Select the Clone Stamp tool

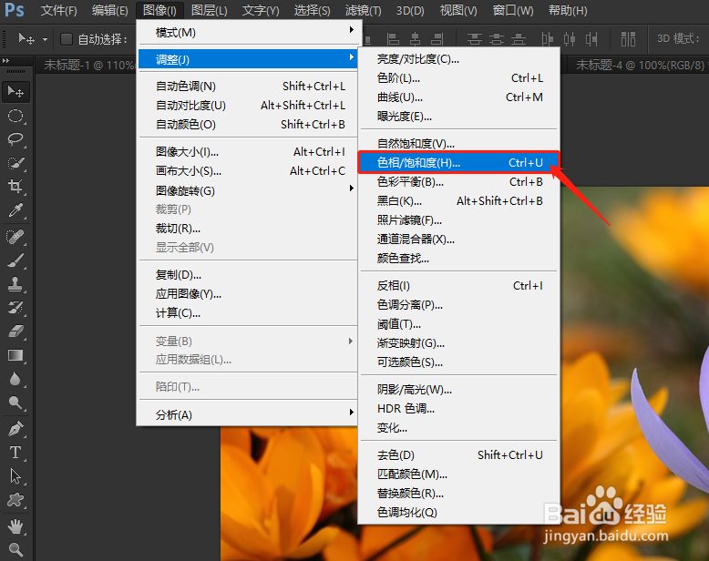15,284
